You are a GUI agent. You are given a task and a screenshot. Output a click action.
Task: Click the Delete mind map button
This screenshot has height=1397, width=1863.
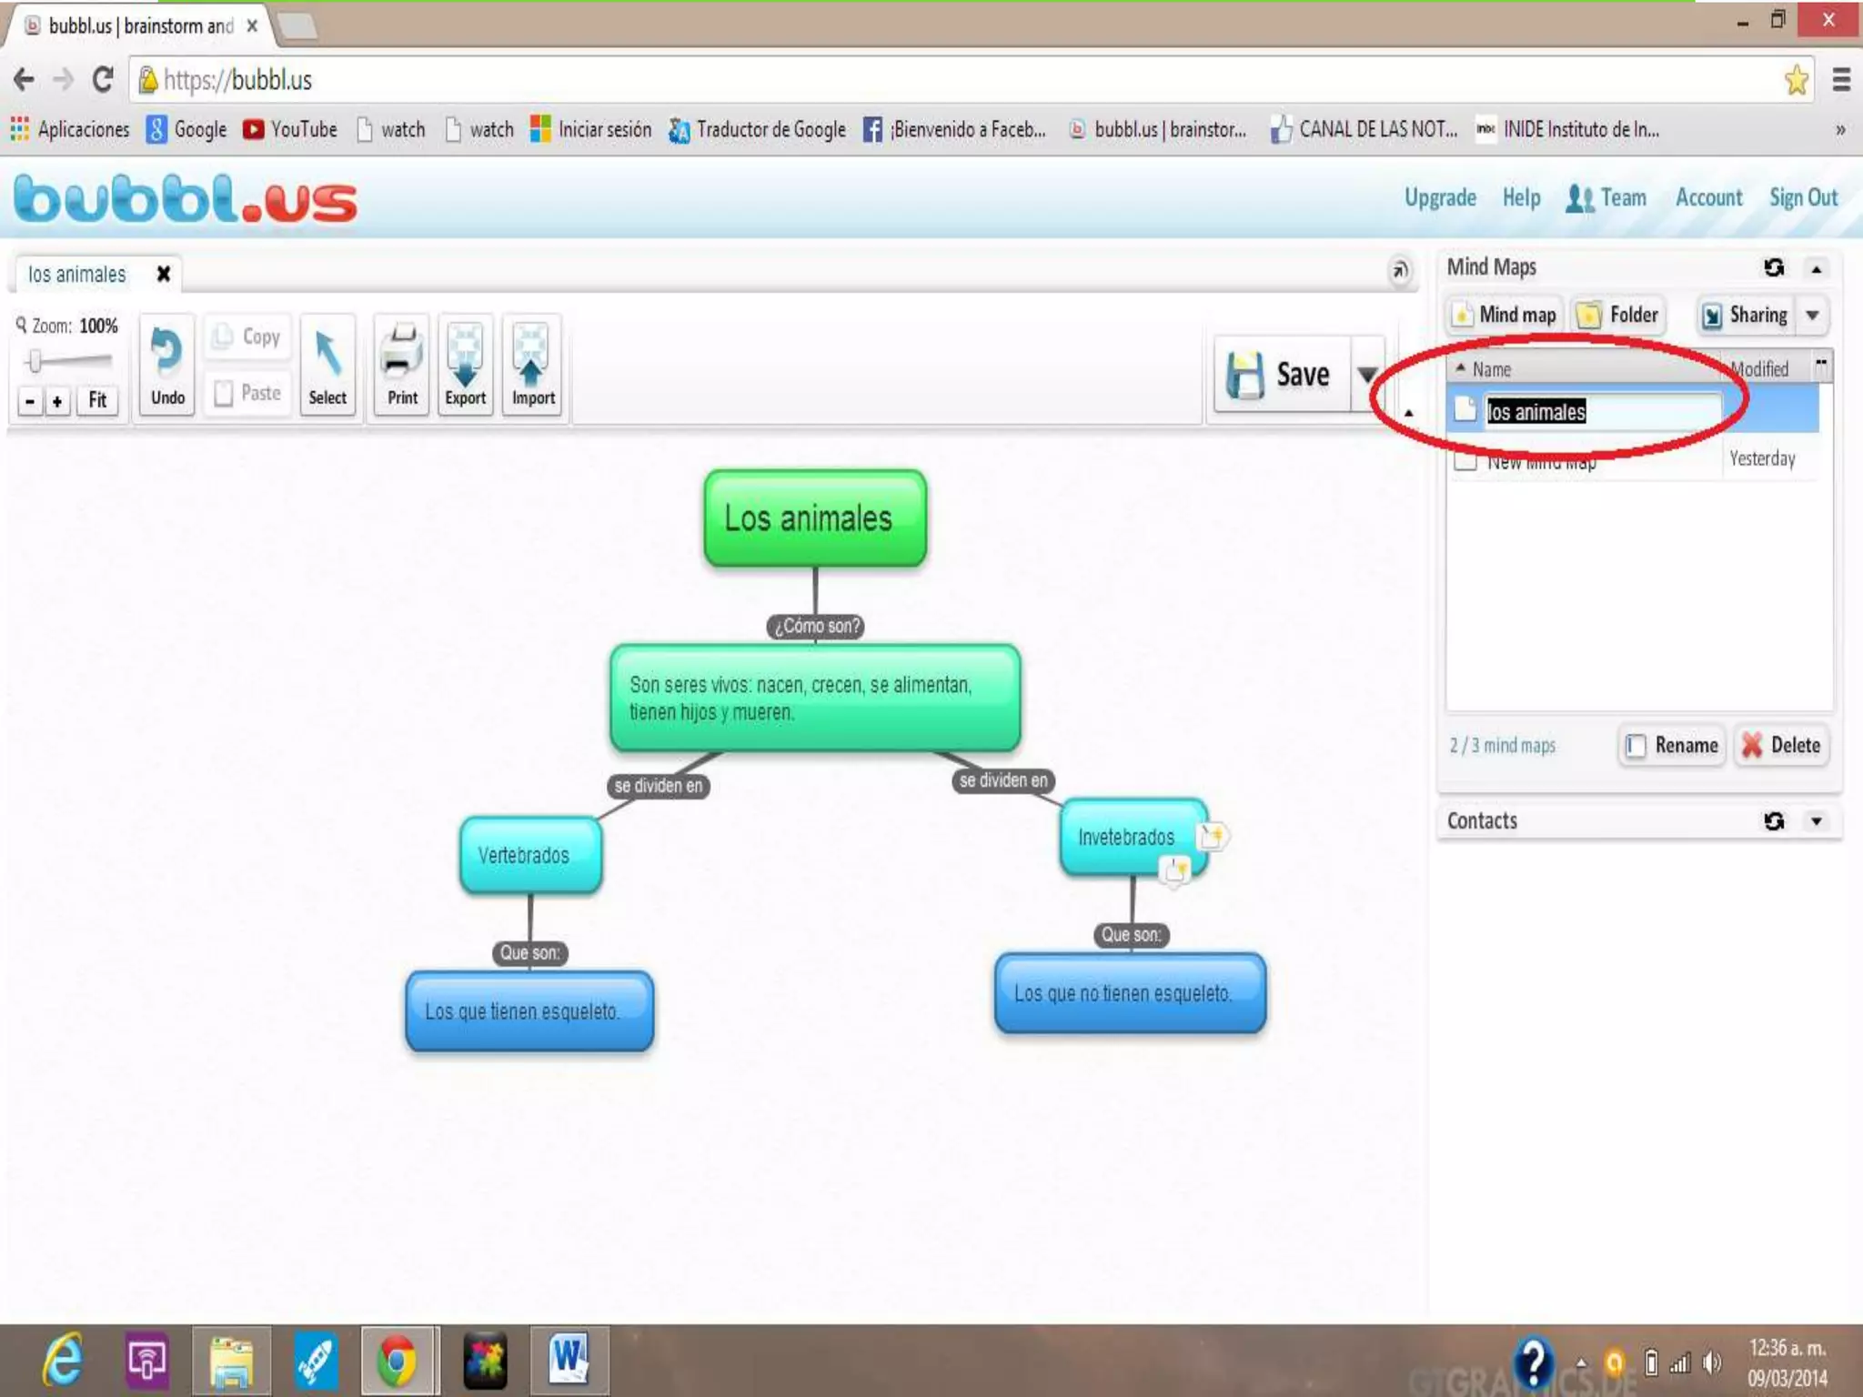pos(1781,746)
